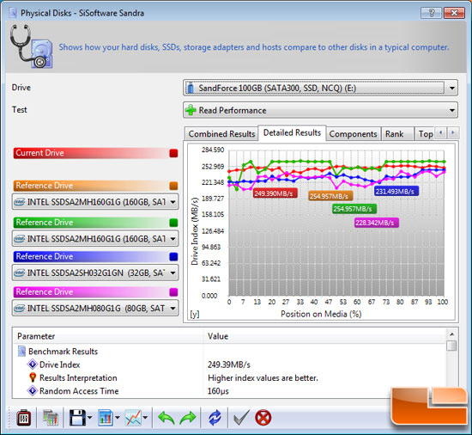Open the Test type dropdown
The width and height of the screenshot is (472, 435).
click(320, 110)
